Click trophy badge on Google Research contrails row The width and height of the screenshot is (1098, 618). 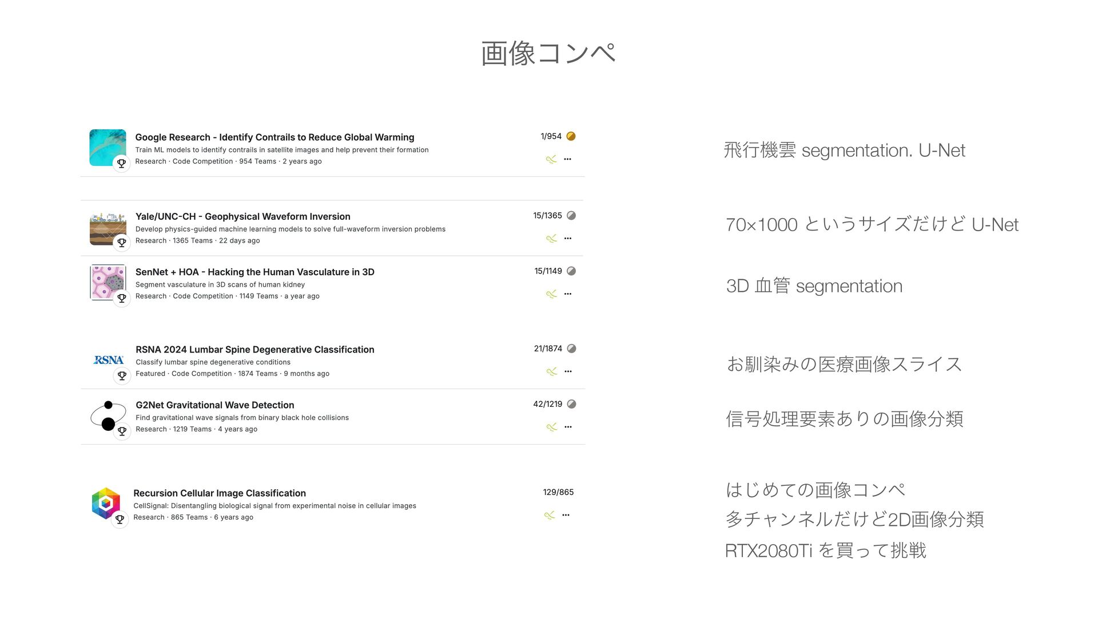pyautogui.click(x=121, y=164)
